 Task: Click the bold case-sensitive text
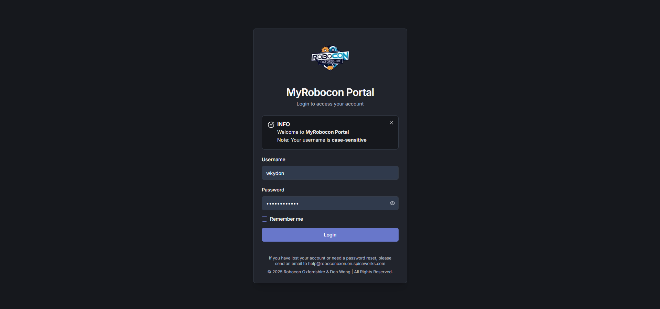click(x=349, y=140)
